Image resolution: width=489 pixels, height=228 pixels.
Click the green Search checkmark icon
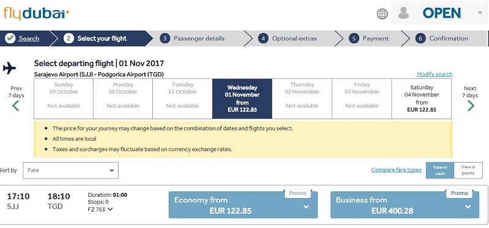(10, 39)
